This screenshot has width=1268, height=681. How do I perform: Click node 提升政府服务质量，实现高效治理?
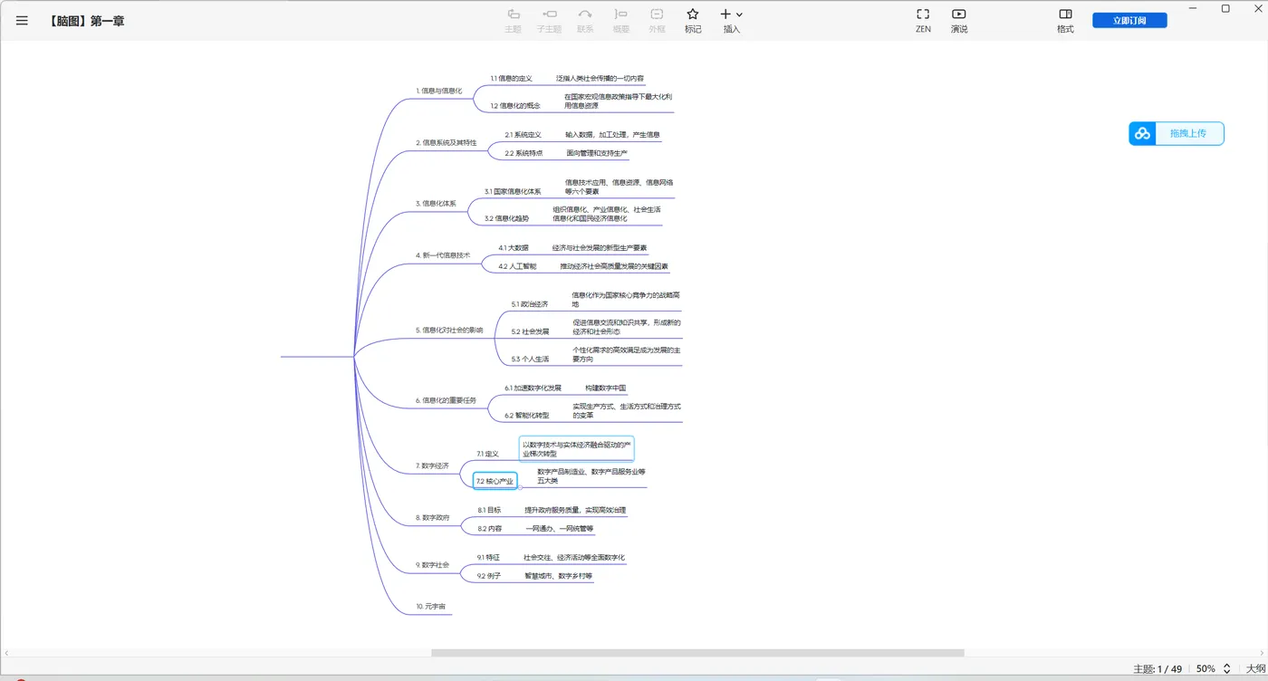coord(575,510)
